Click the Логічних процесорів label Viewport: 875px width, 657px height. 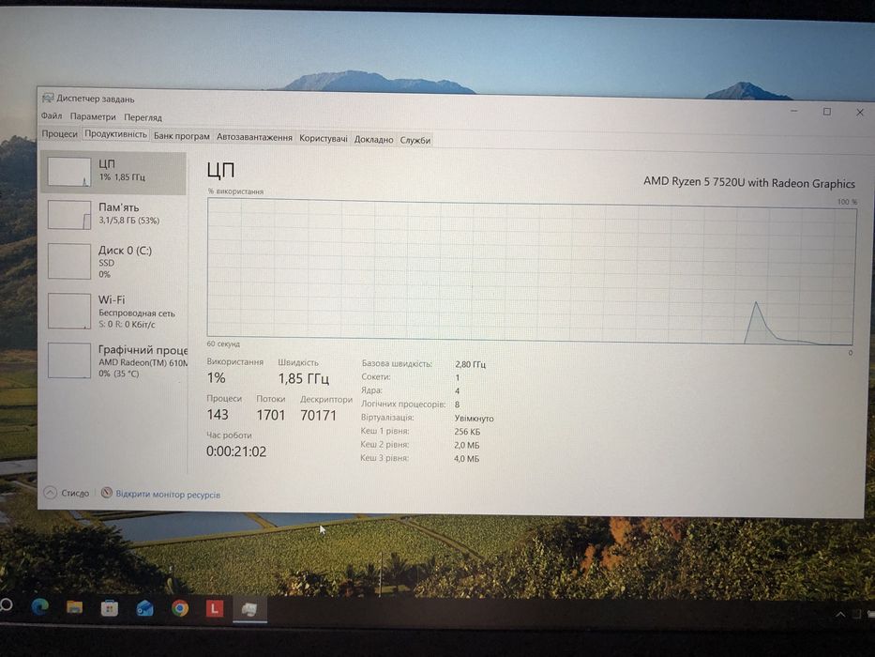(403, 404)
